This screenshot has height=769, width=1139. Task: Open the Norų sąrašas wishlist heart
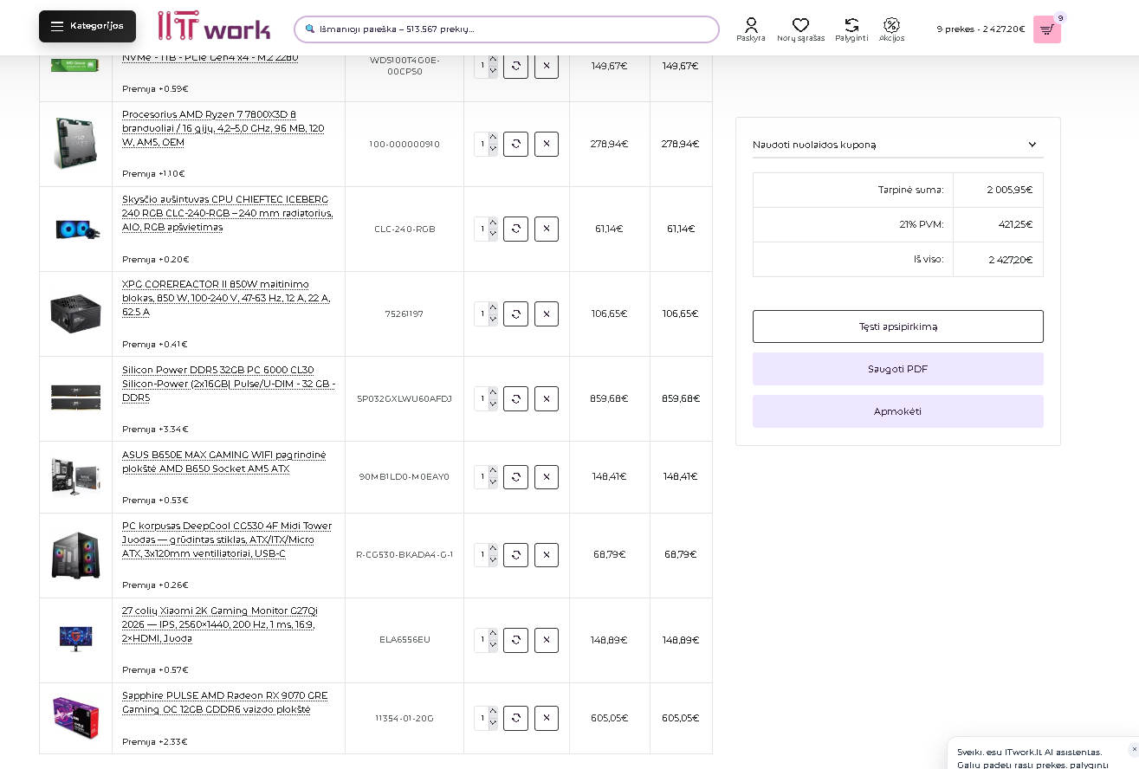tap(800, 29)
